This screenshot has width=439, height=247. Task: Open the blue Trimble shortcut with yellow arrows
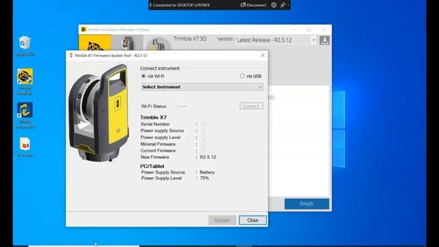click(25, 115)
